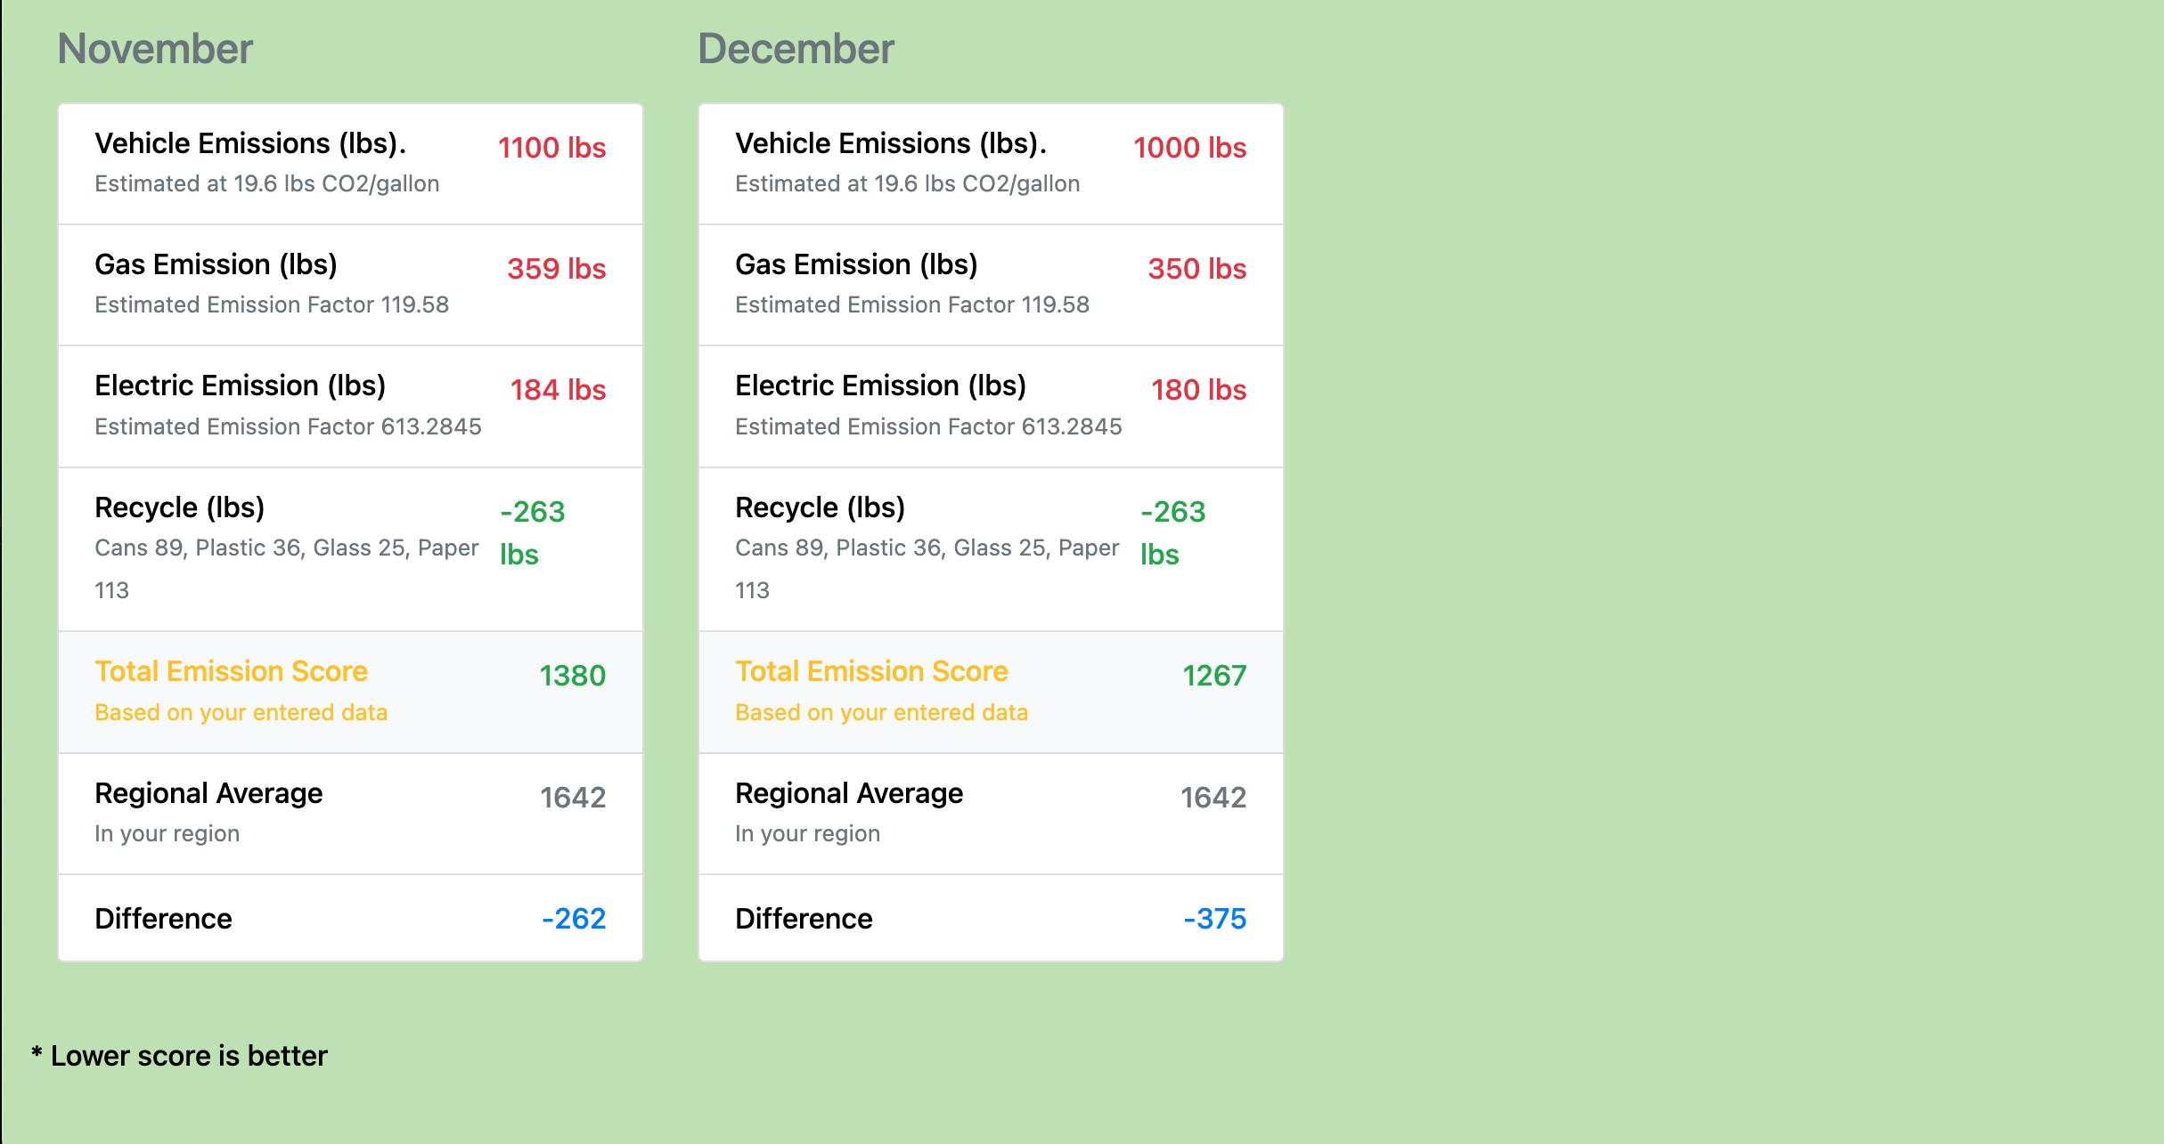The image size is (2164, 1144).
Task: Click the 1380 total score value
Action: (x=572, y=676)
